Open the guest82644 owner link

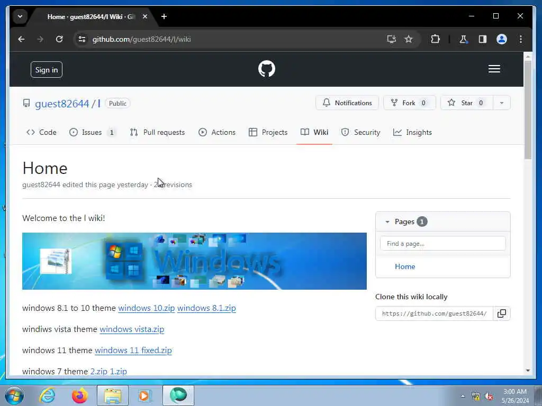coord(62,104)
